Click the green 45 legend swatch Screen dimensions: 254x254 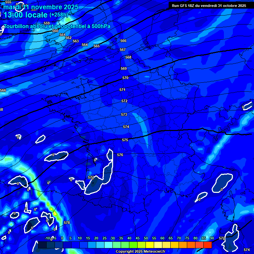[133, 245]
